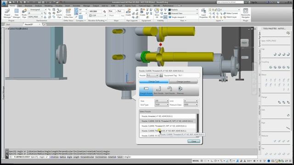The height and width of the screenshot is (165, 294).
Task: Open the line number dropdown showing Unassigned
Action: tap(37, 10)
